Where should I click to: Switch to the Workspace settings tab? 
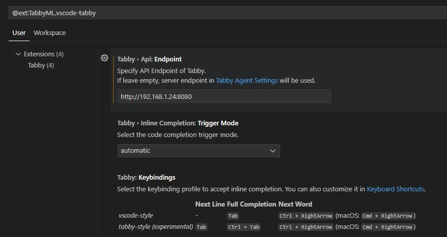click(50, 33)
